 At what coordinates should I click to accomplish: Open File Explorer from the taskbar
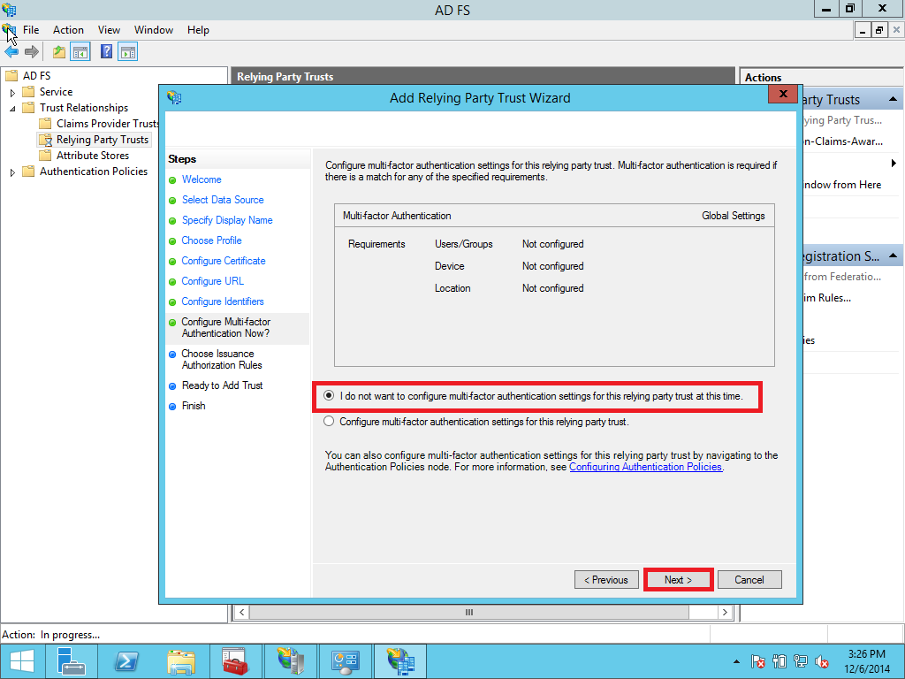[180, 660]
